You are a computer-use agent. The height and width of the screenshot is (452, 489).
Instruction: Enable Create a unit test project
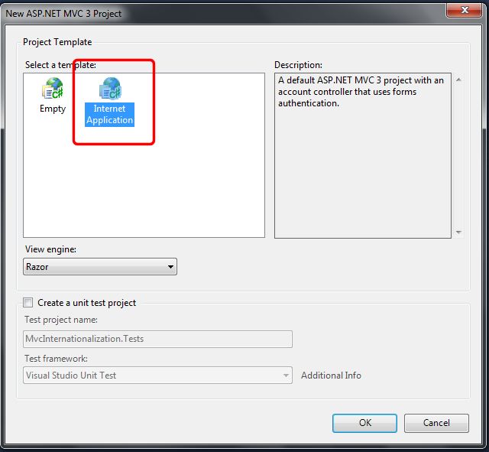pos(28,302)
